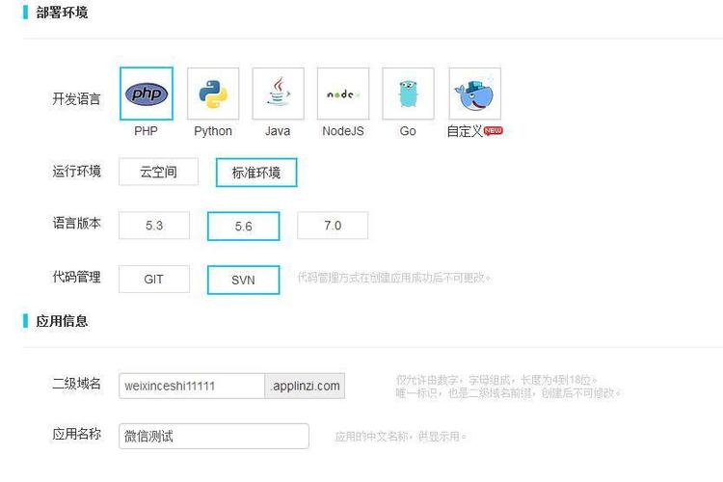Click the 二级域名 label
The height and width of the screenshot is (482, 723).
pos(76,384)
